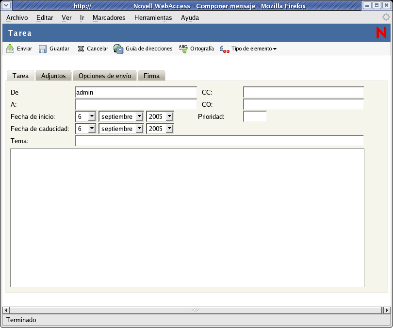Click the Prioridad: label
Screen dimensions: 393x328
[x=211, y=116]
